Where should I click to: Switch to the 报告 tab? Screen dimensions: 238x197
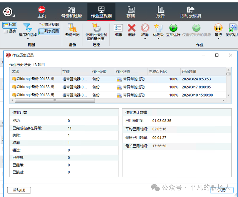160,12
